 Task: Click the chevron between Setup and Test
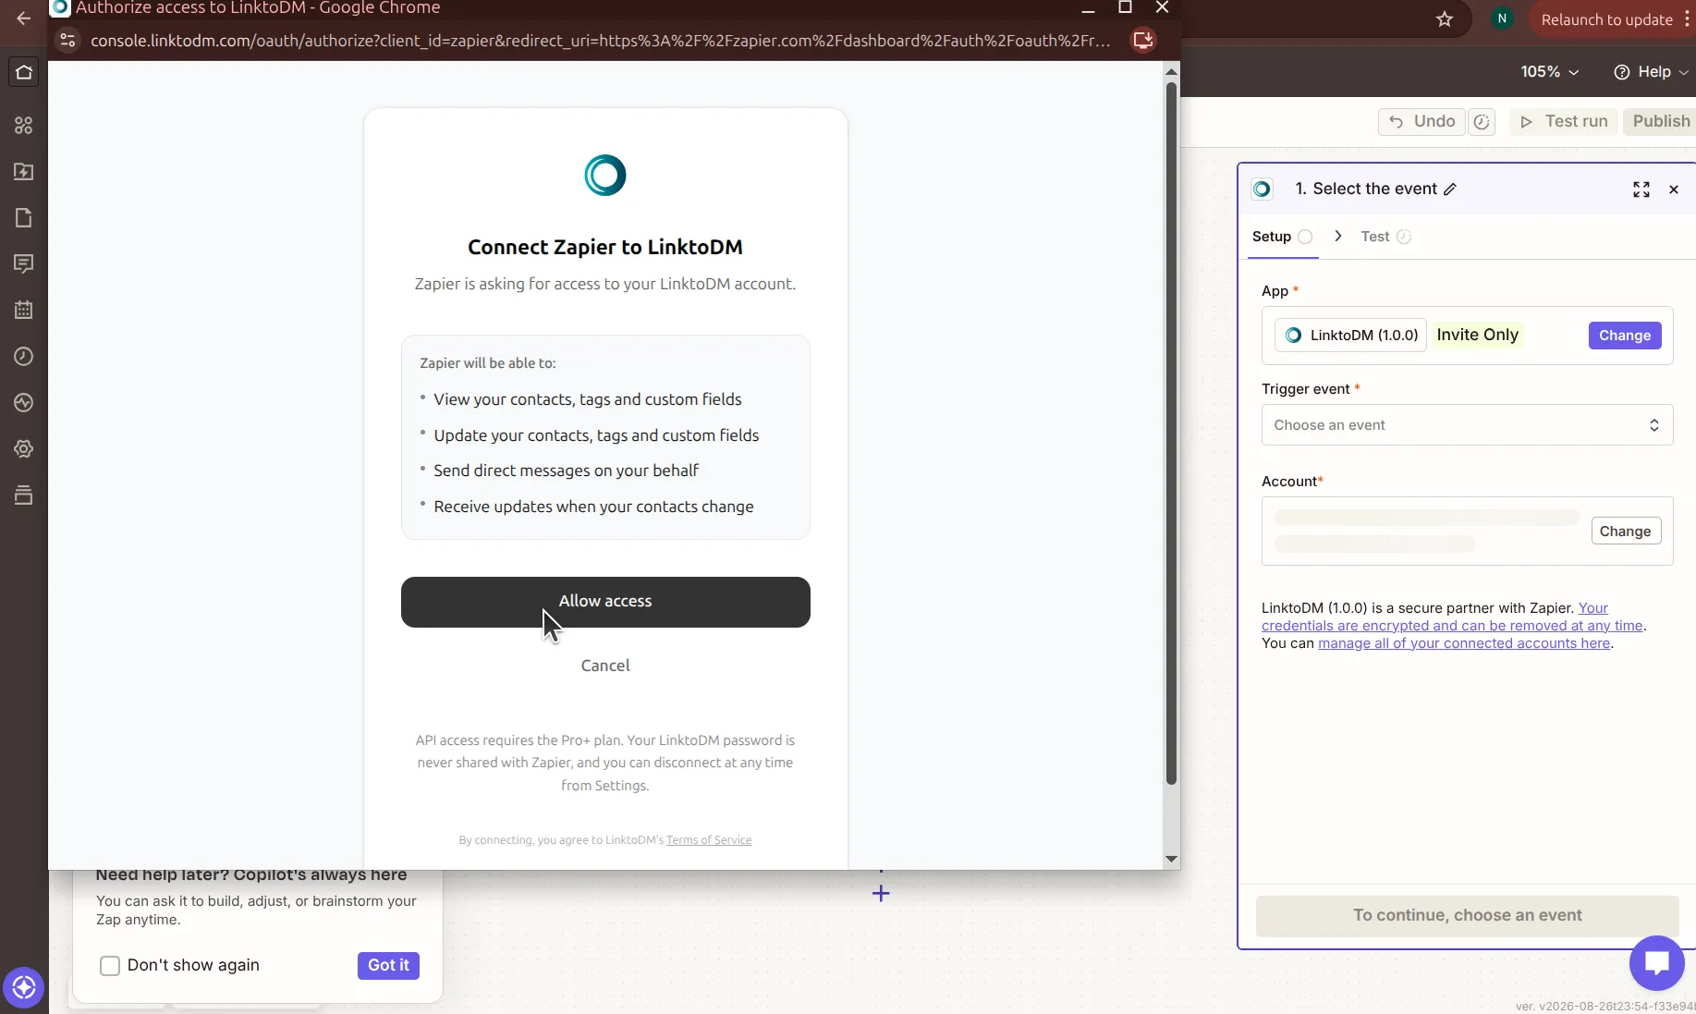pyautogui.click(x=1337, y=237)
